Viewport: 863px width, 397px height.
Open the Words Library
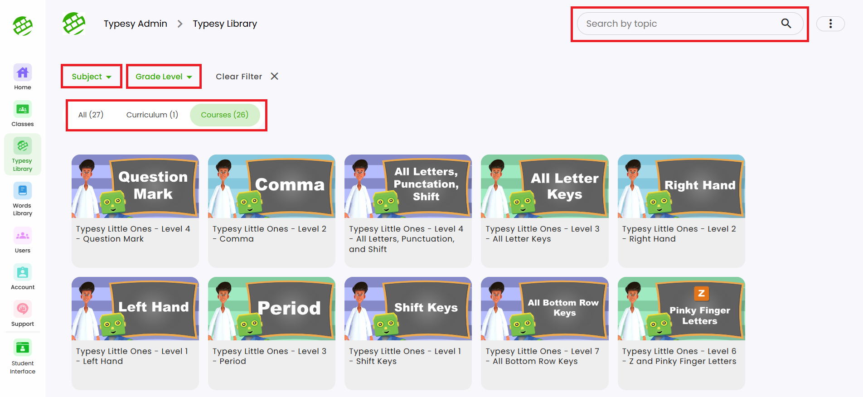tap(23, 199)
